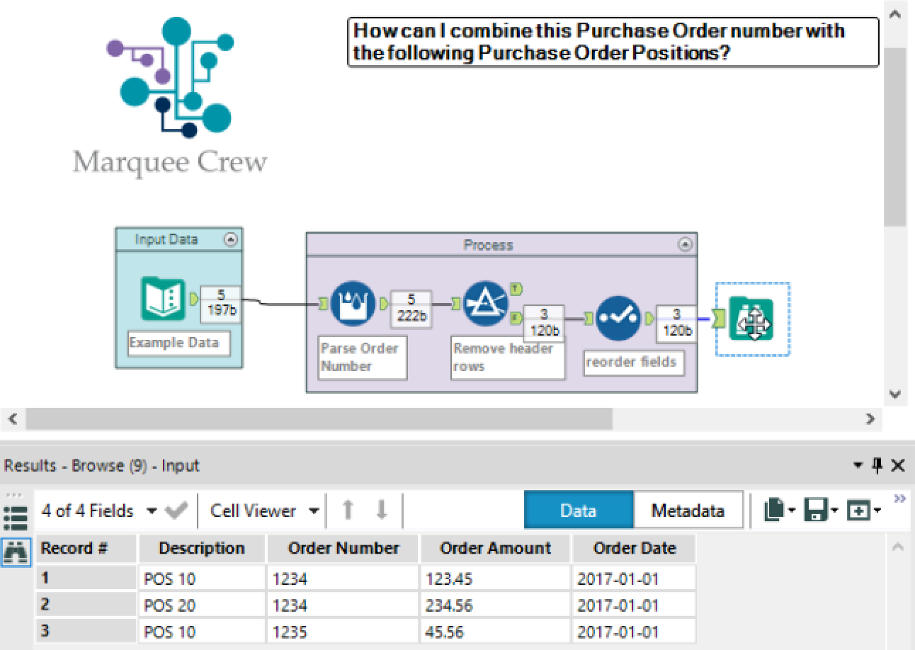Viewport: 915px width, 650px height.
Task: Open the 4 of 4 Fields dropdown
Action: [x=126, y=509]
